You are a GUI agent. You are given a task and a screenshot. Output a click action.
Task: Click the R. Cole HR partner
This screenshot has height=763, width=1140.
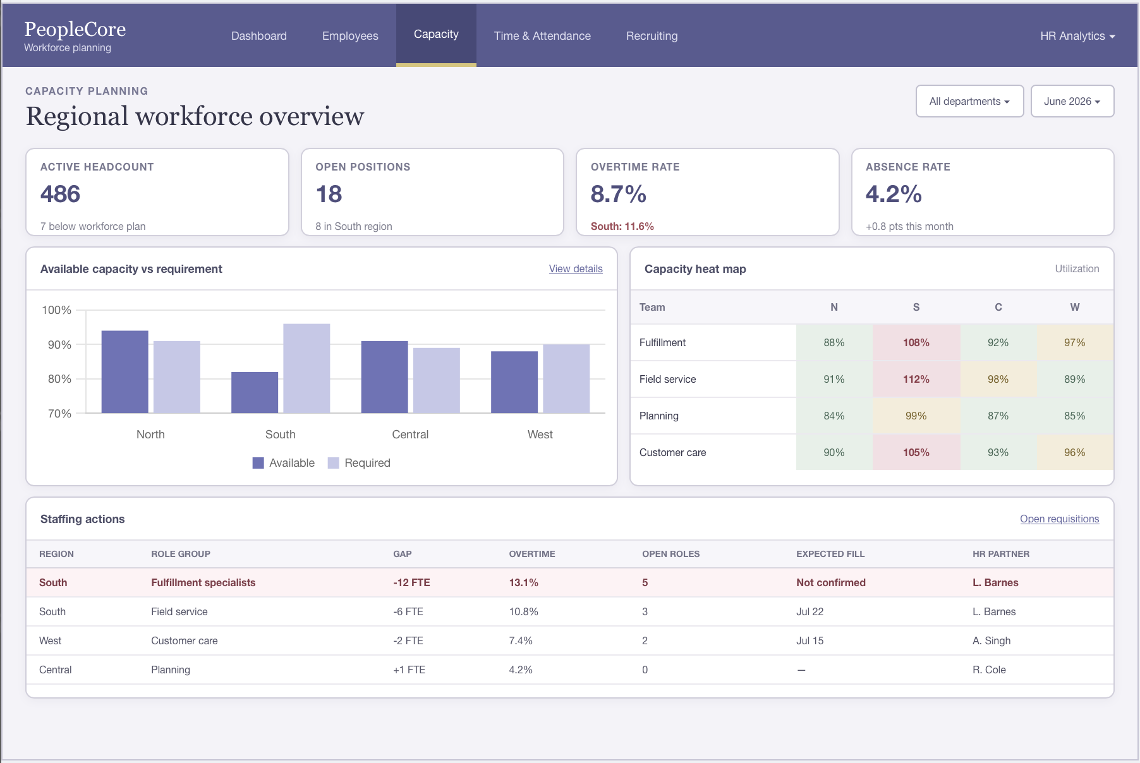click(x=988, y=670)
